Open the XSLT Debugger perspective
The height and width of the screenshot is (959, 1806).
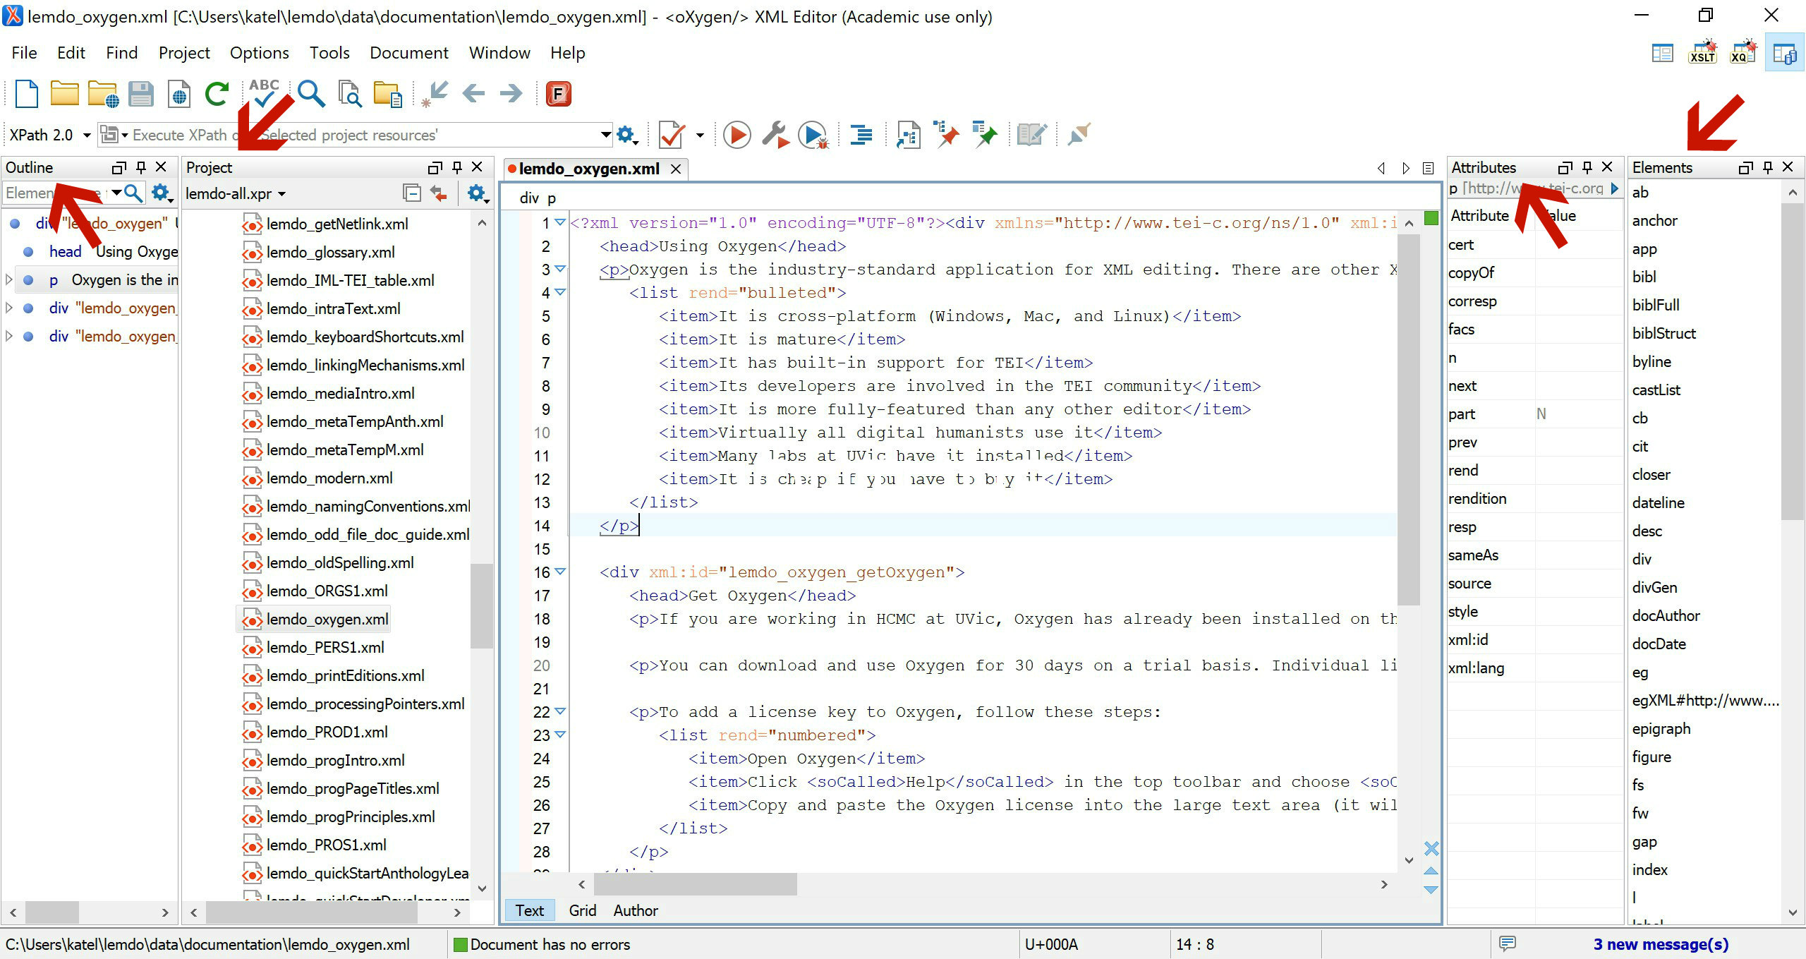1702,53
